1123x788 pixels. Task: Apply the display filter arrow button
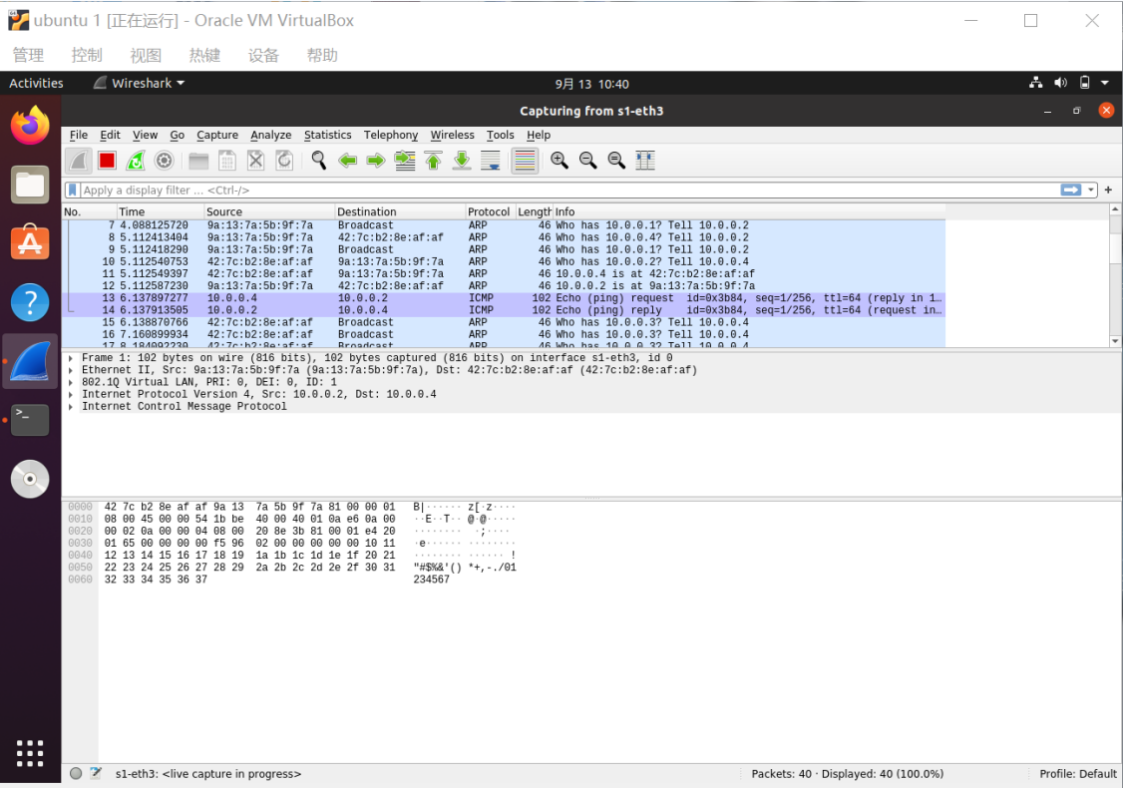[1071, 190]
